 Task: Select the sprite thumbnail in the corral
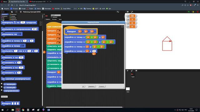pyautogui.click(x=133, y=75)
